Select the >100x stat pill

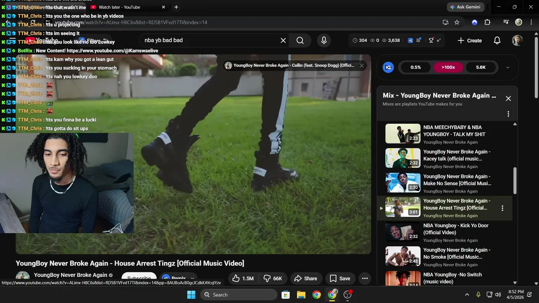[x=448, y=67]
